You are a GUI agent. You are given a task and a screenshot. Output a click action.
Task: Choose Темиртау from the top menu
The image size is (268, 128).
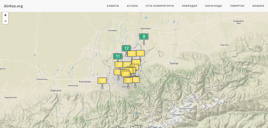coord(237,6)
